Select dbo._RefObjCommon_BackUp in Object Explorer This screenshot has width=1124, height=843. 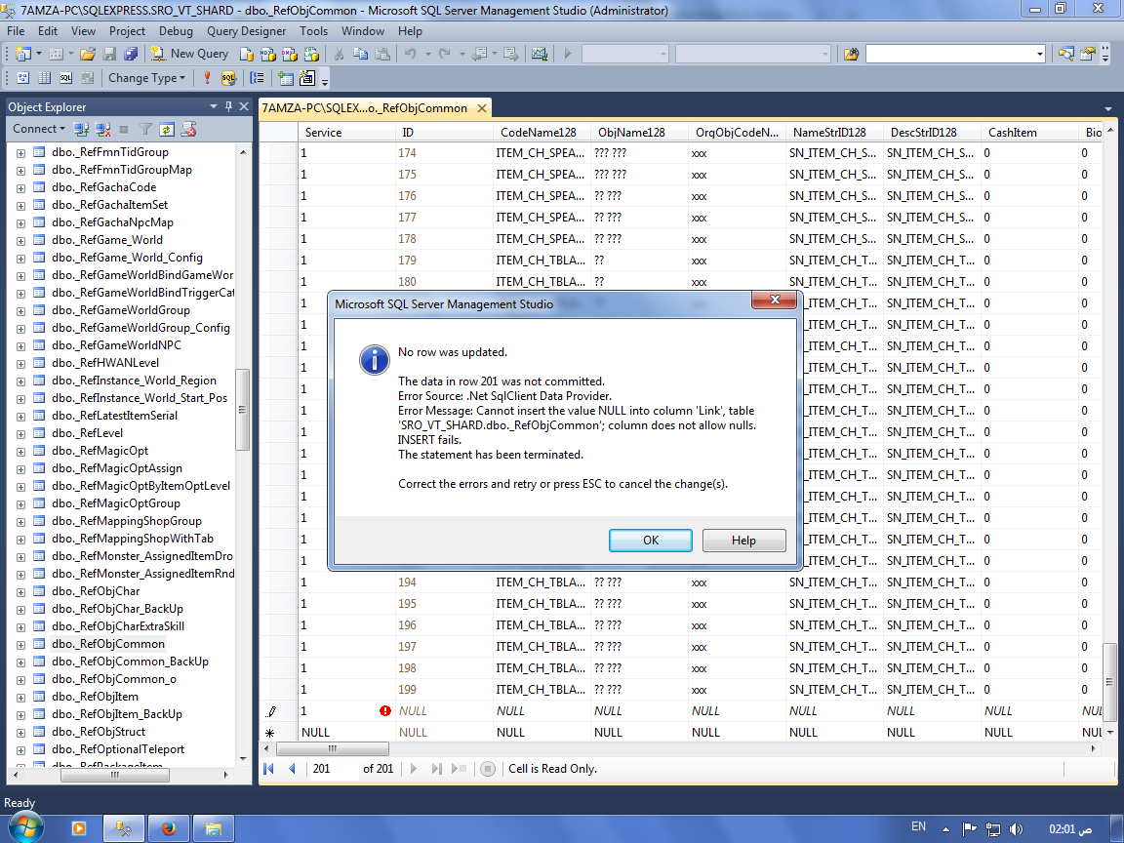[130, 662]
